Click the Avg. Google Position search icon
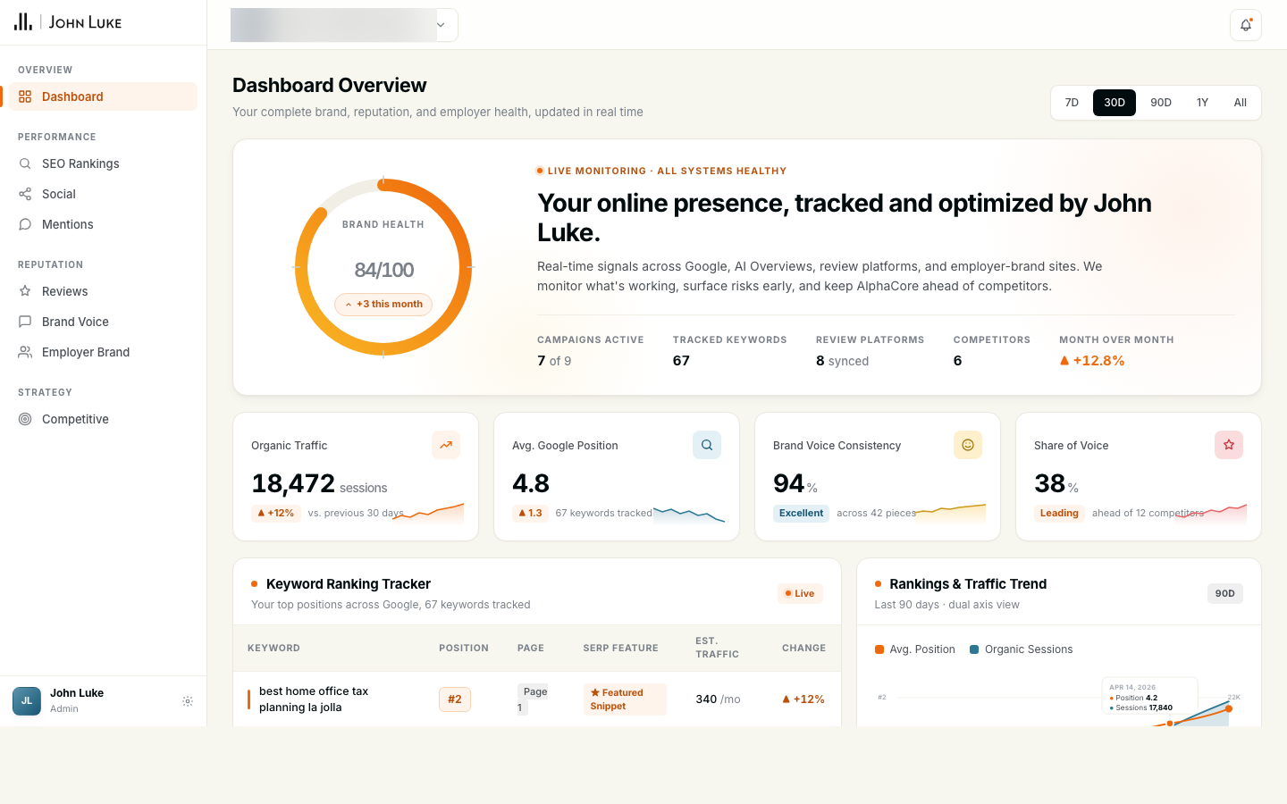 point(707,445)
